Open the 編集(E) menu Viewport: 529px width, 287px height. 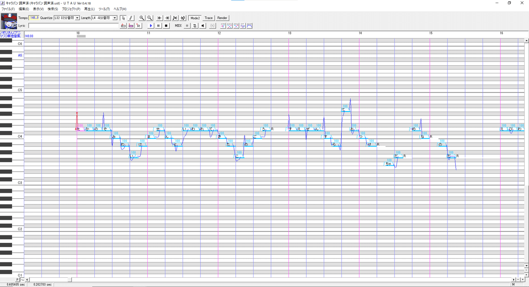(24, 9)
